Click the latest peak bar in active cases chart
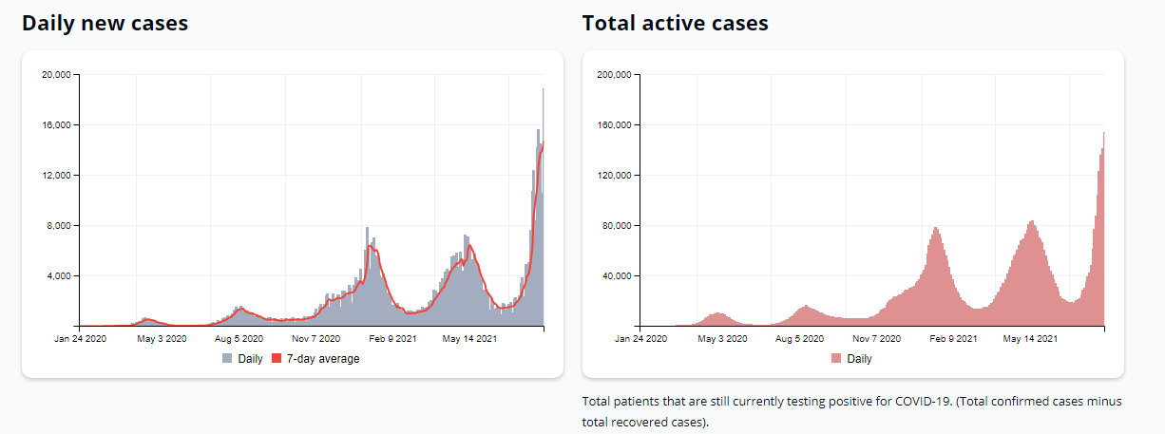This screenshot has width=1165, height=434. [1103, 229]
